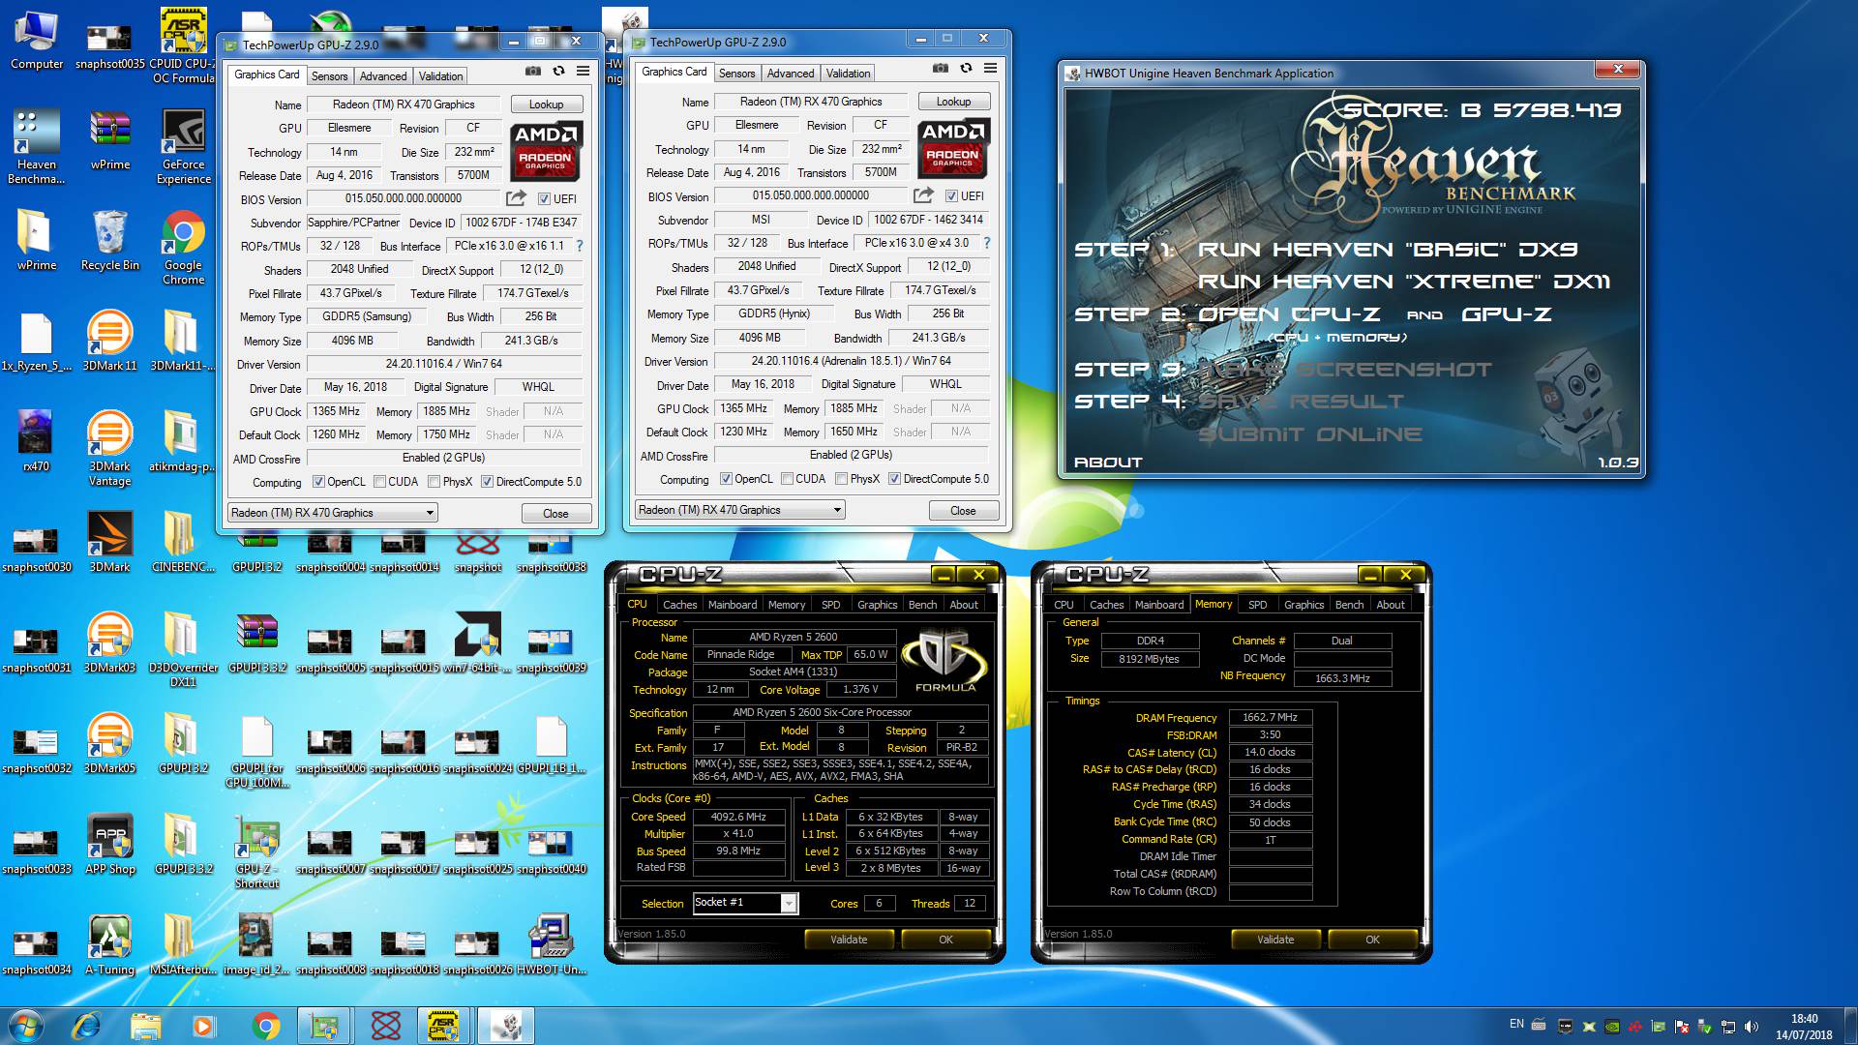Open Heaven Benchmark desktop shortcut
Screen dimensions: 1858x1045
(x=37, y=146)
